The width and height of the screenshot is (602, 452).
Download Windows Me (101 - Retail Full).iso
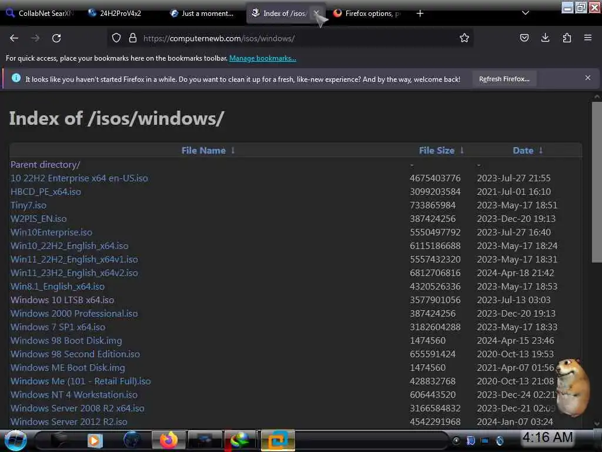pos(81,381)
